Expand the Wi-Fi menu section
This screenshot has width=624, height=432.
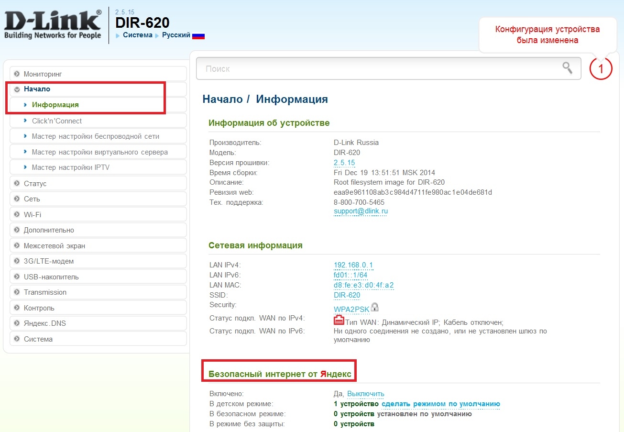click(x=33, y=215)
